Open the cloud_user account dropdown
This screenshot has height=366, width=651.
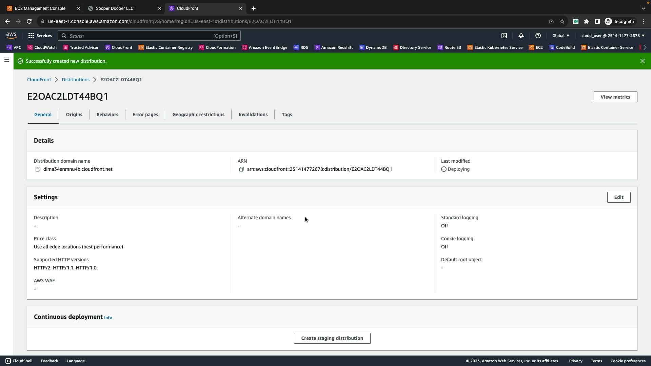[x=613, y=36]
